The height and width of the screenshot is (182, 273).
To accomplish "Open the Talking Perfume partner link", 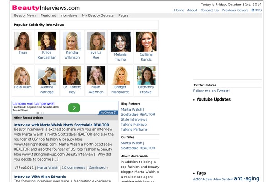I will tap(134, 129).
